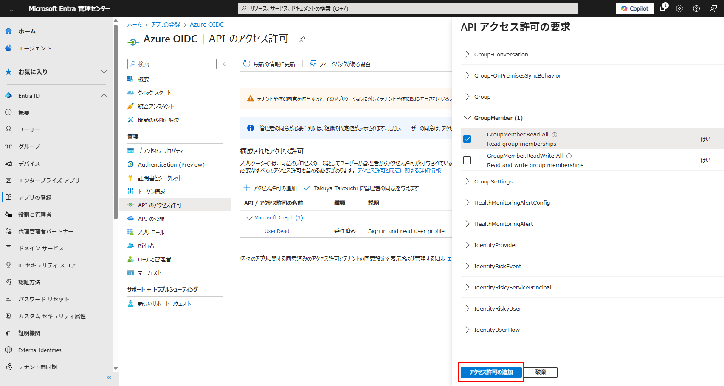Collapse the resource menu with « icon
This screenshot has height=386, width=724.
pyautogui.click(x=225, y=64)
